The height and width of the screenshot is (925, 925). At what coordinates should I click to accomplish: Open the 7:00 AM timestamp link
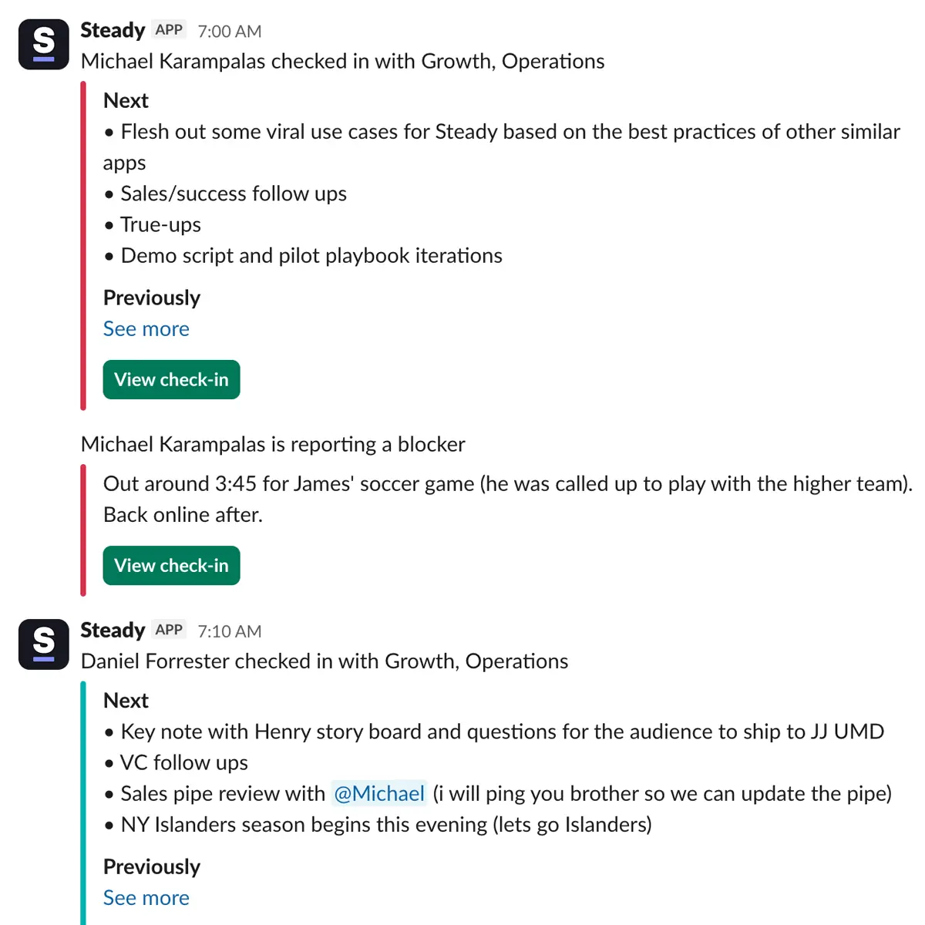[x=229, y=31]
